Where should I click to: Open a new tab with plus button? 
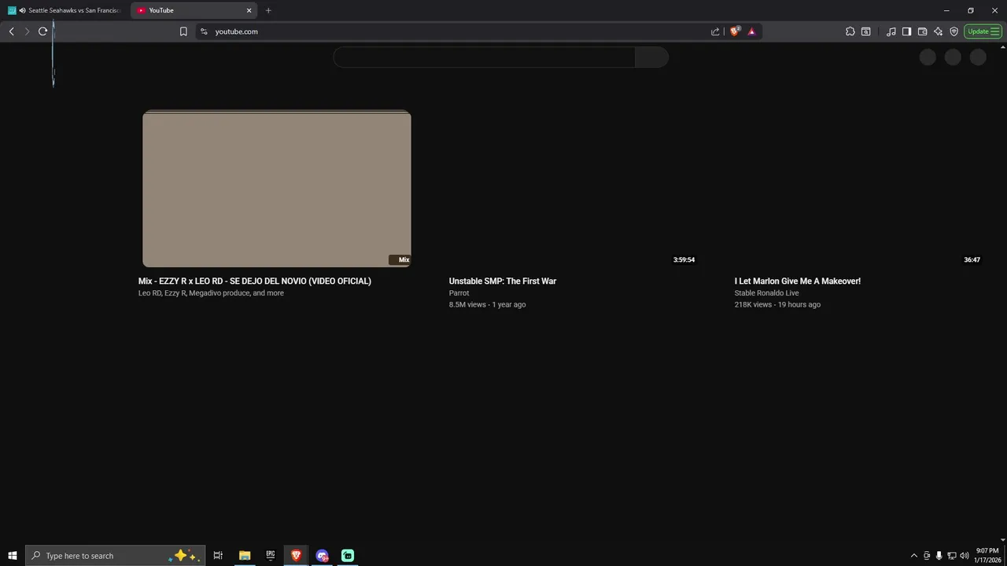coord(268,10)
